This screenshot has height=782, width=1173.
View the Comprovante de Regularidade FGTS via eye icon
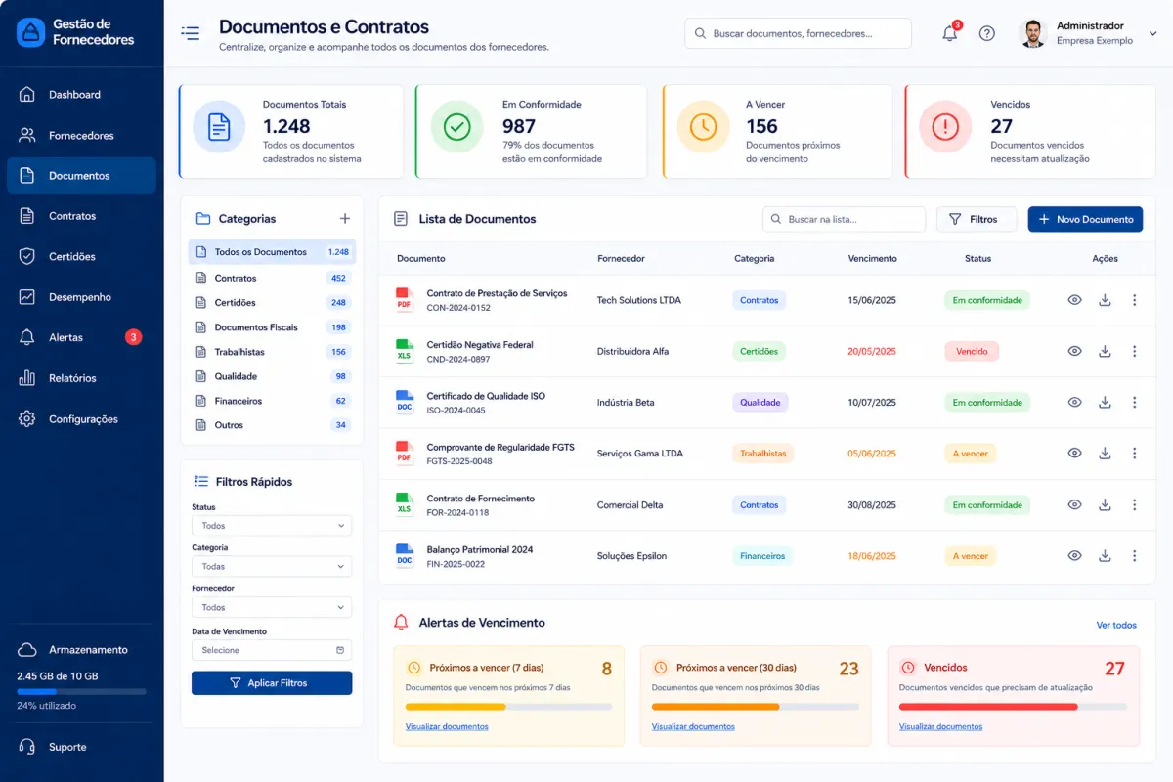(1074, 454)
